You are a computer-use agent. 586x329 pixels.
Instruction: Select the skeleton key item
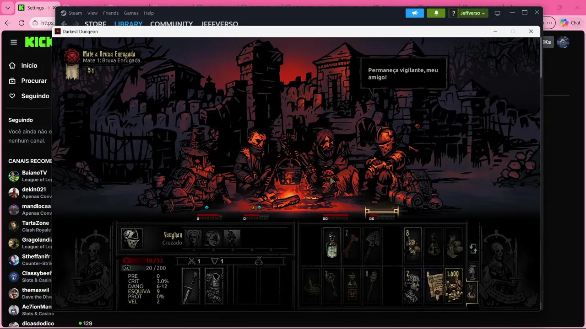click(x=331, y=287)
